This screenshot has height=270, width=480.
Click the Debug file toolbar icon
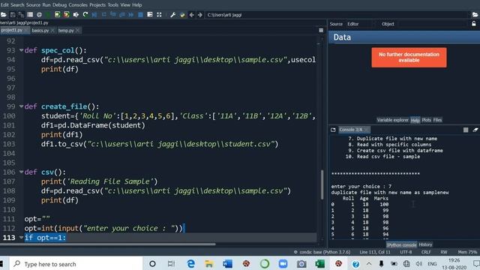(94, 15)
